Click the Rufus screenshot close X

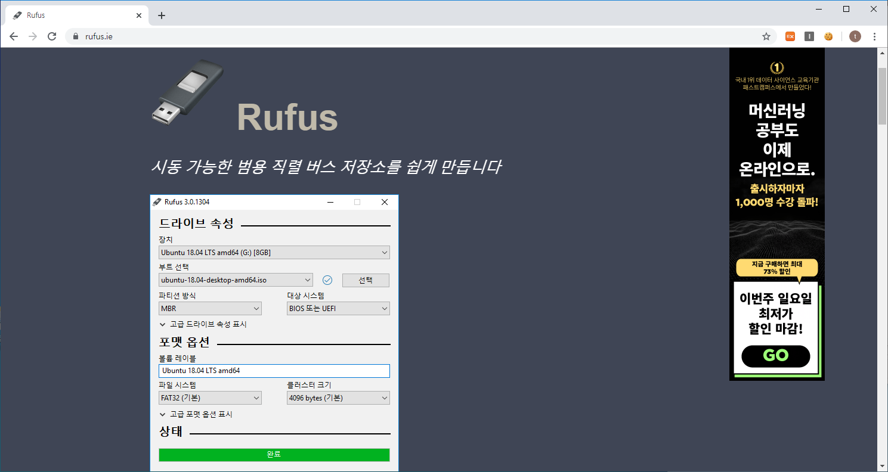(385, 202)
